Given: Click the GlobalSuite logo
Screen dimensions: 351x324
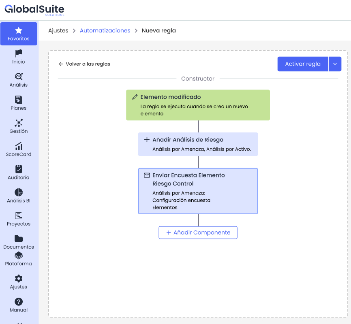Looking at the screenshot, I should point(34,10).
